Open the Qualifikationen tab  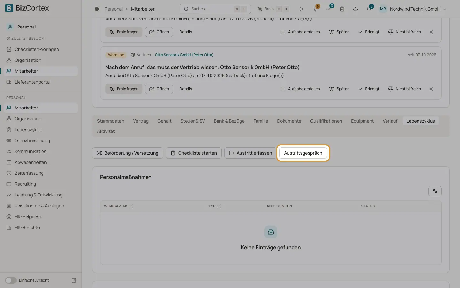326,121
